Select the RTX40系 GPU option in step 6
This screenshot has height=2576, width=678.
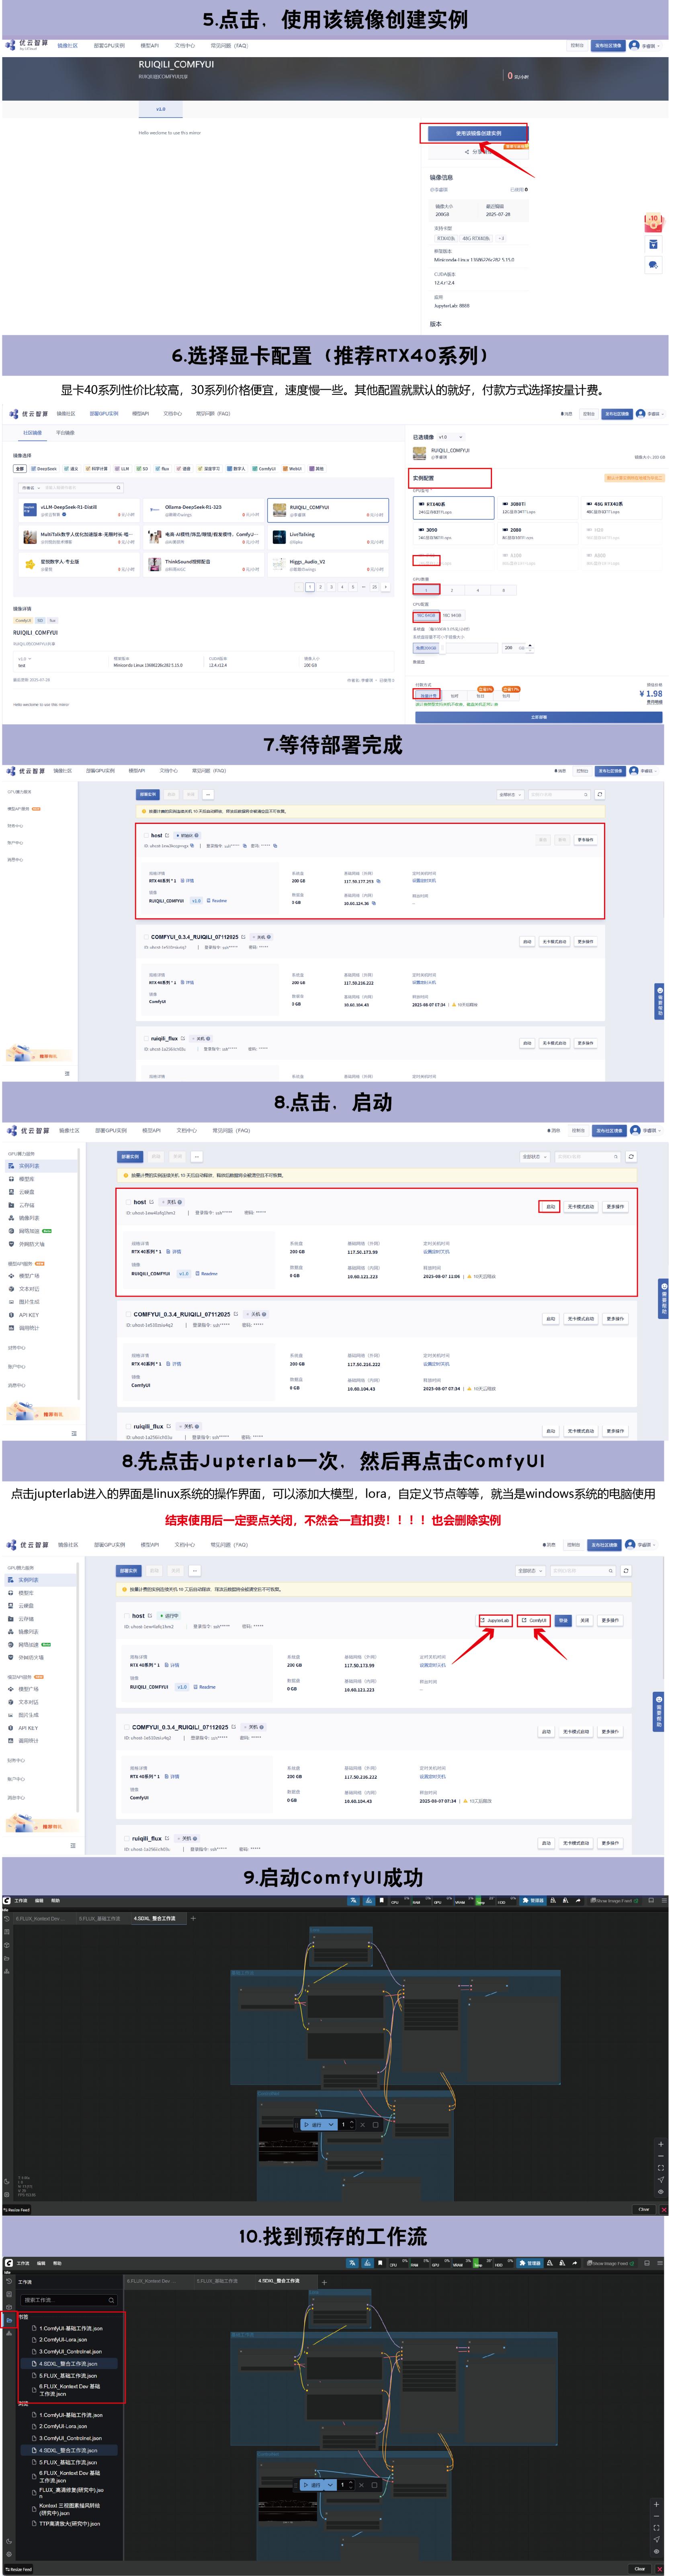(454, 507)
